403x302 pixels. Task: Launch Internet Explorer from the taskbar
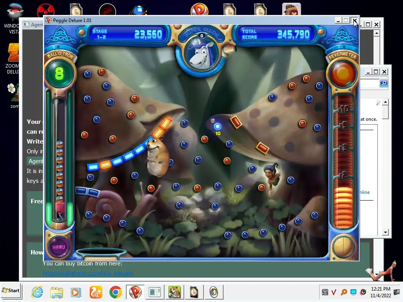(37, 292)
